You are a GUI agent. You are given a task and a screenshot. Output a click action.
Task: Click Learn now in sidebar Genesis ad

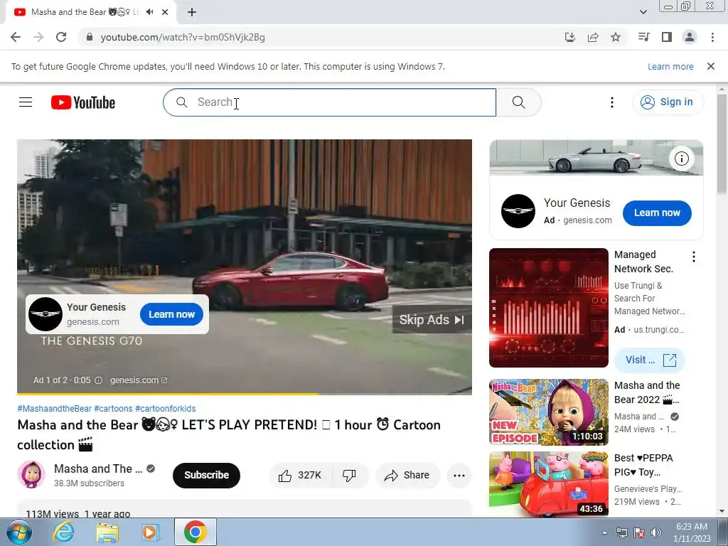coord(657,213)
